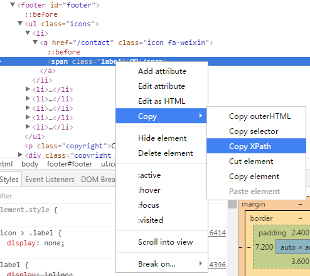
Task: Select body in the breadcrumb bar
Action: pos(30,164)
